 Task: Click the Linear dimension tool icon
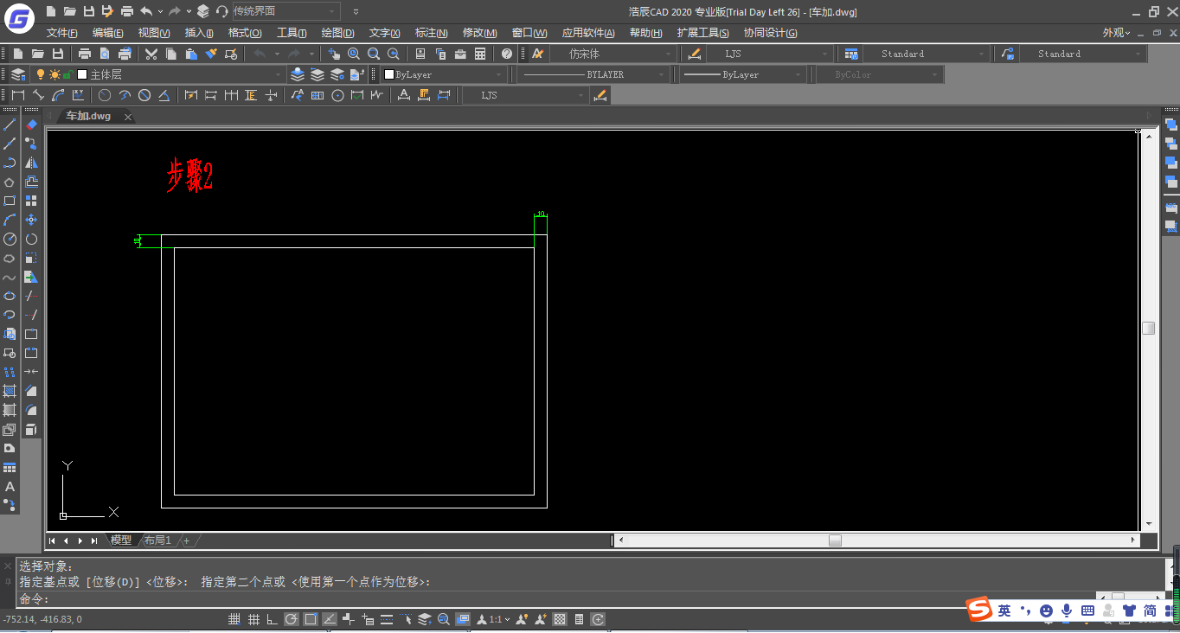(x=17, y=95)
